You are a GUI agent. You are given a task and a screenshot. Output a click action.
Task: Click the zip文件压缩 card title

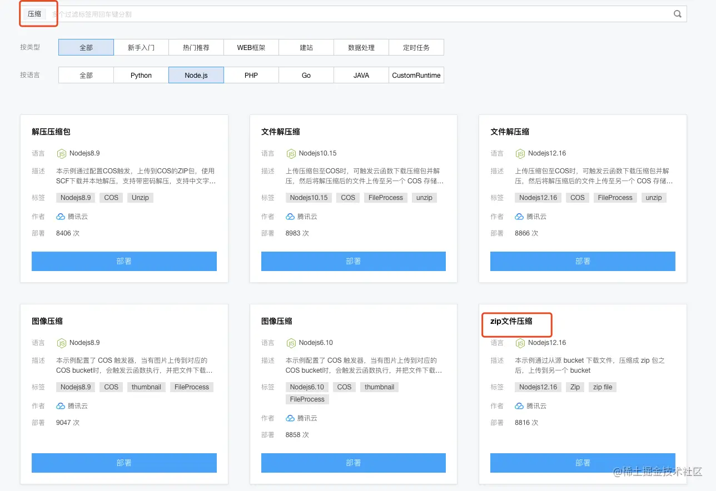pos(511,321)
